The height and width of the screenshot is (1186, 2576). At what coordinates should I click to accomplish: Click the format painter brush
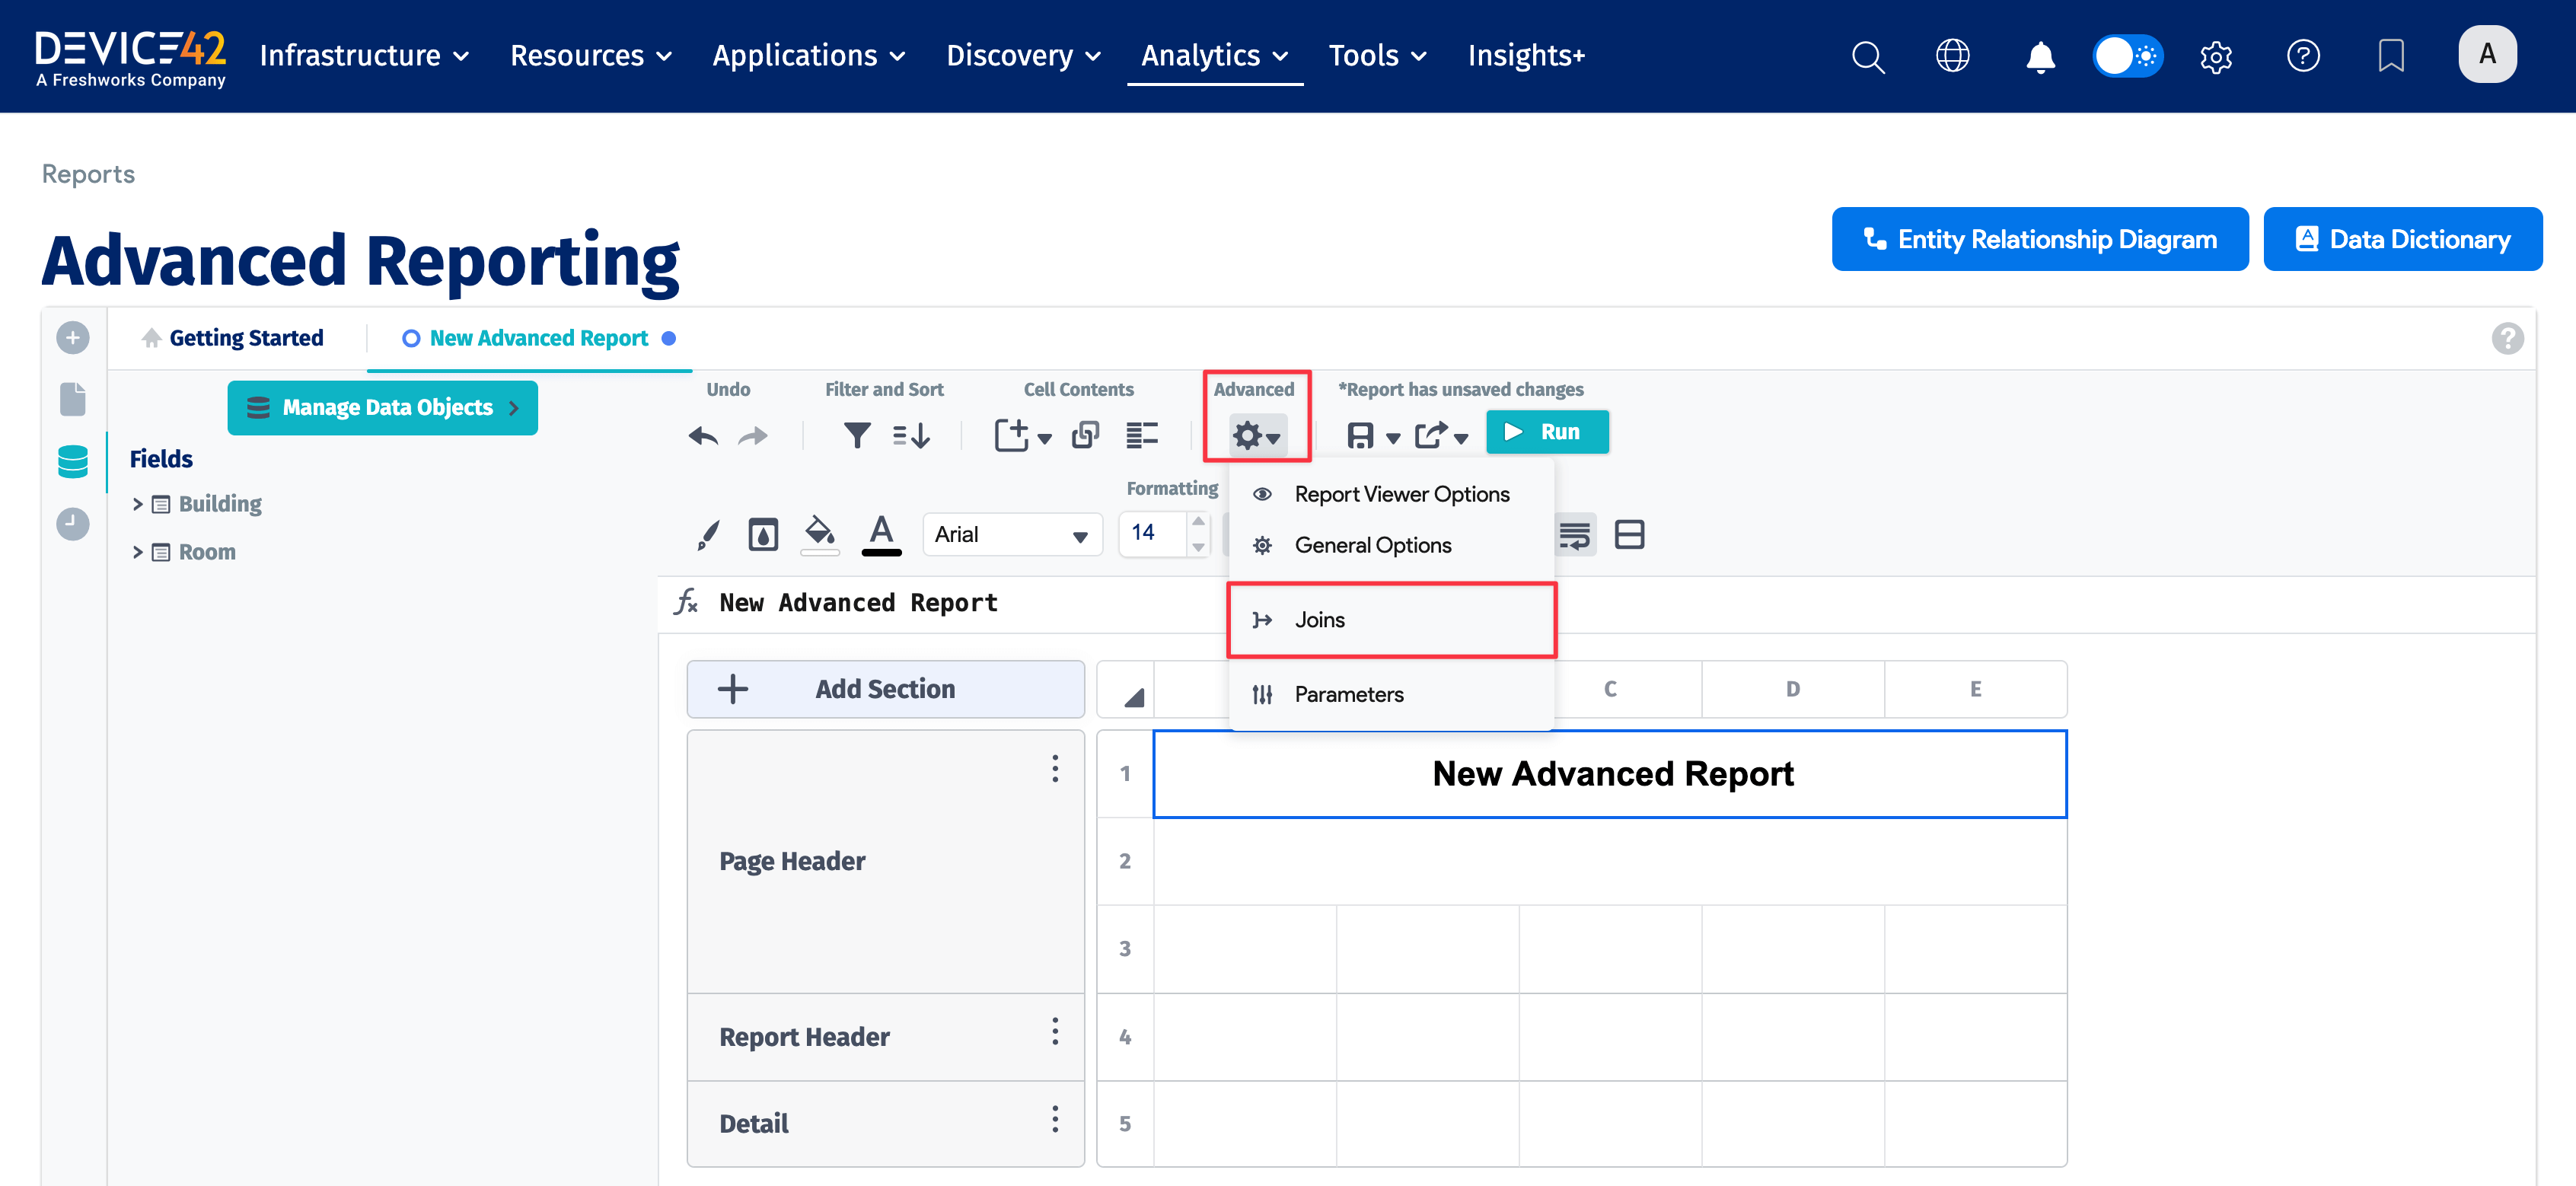coord(708,535)
